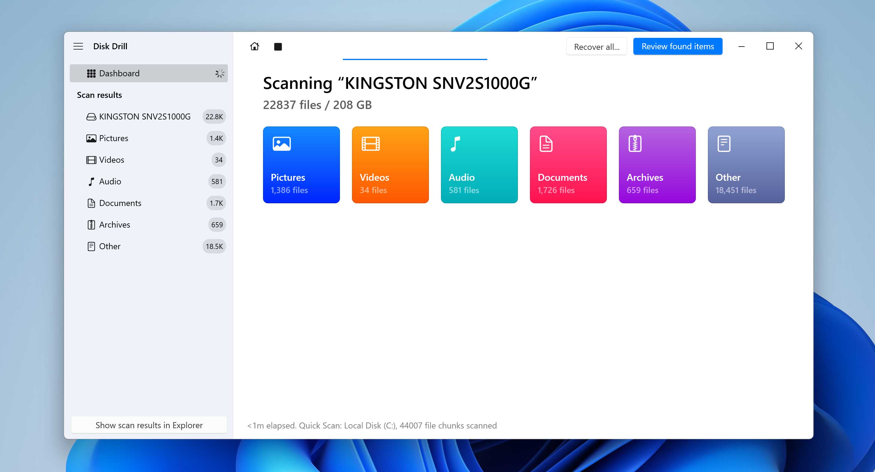This screenshot has height=472, width=875.
Task: Click the Recover all... button
Action: click(x=596, y=47)
